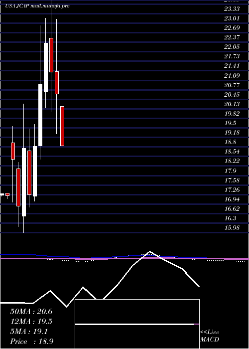Select the 20.77 price axis label

coord(232,85)
